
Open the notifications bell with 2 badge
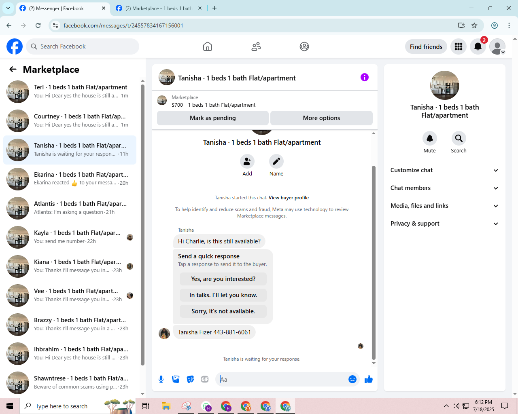coord(478,46)
